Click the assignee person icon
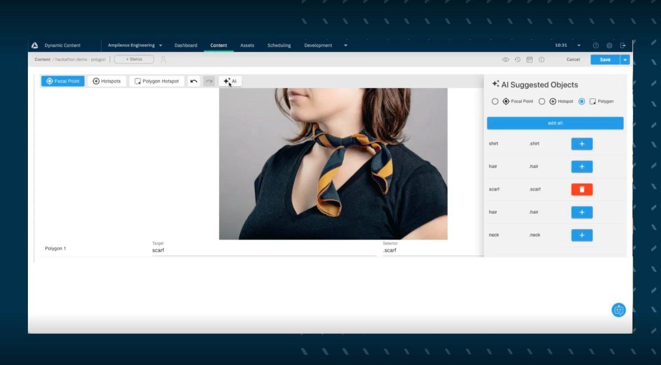This screenshot has width=661, height=365. [x=163, y=59]
